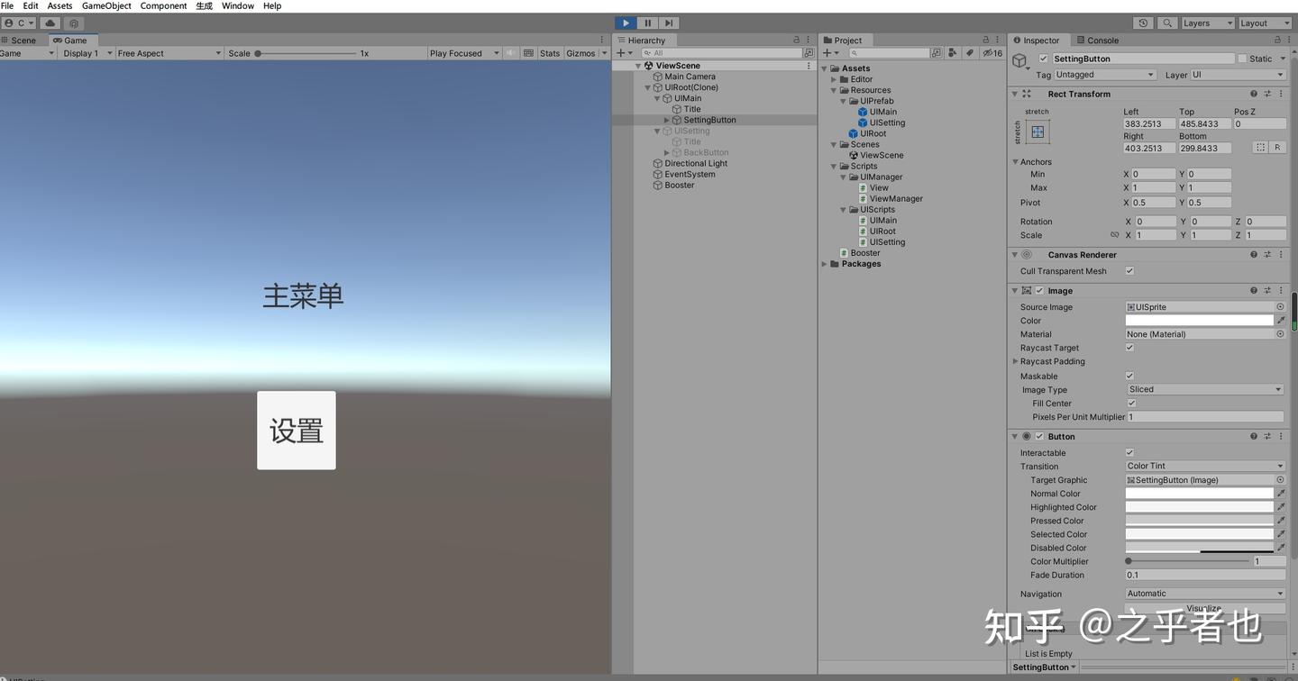Viewport: 1298px width, 681px height.
Task: Uncheck Cull Transparent Mesh on Canvas Renderer
Action: pos(1129,270)
